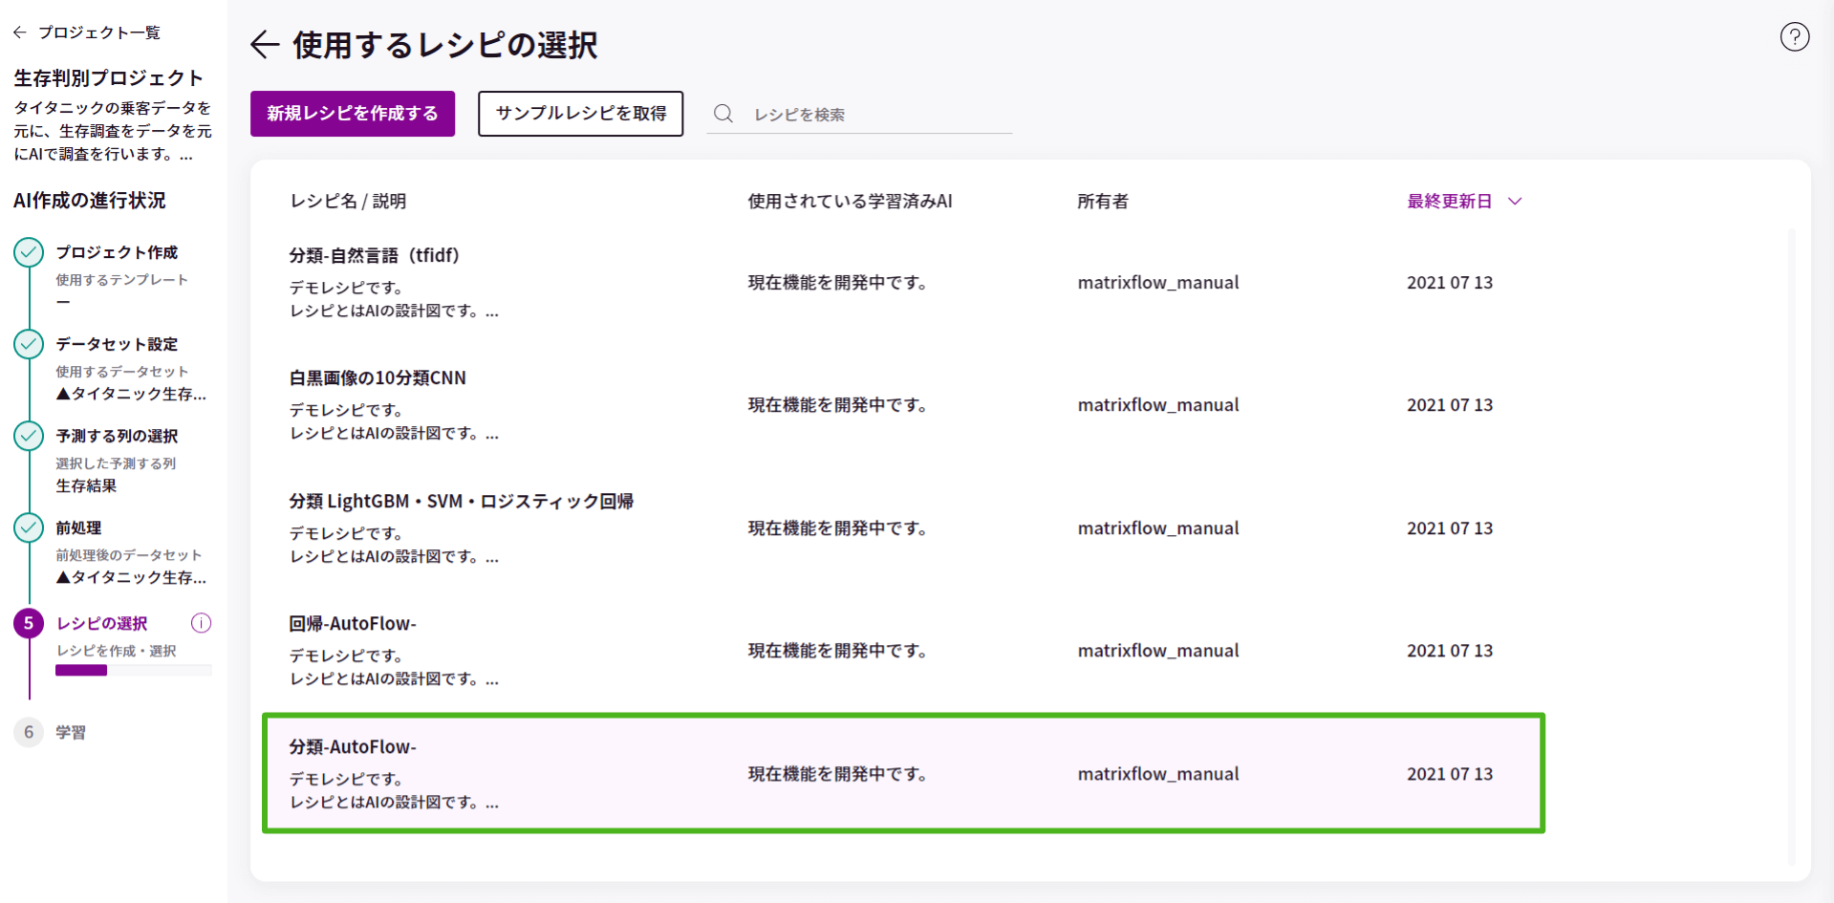1834x903 pixels.
Task: Click owner matrixflow_manual in 分類-自然言語 row
Action: (x=1158, y=283)
